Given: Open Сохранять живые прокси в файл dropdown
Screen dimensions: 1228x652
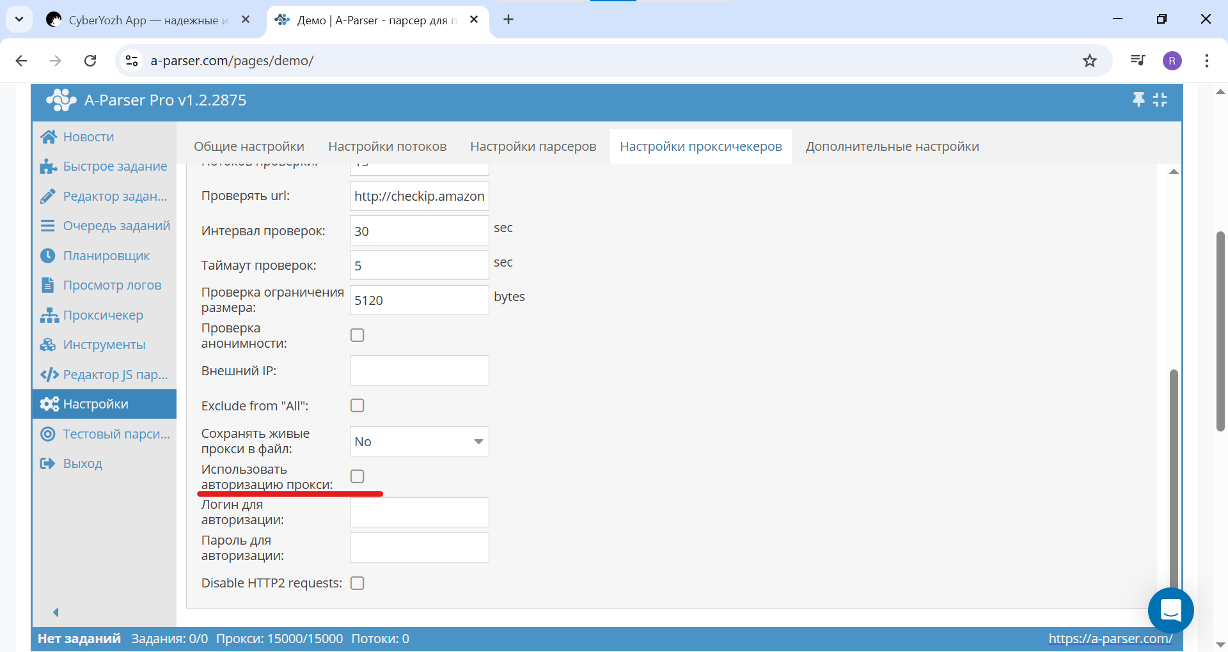Looking at the screenshot, I should 419,442.
